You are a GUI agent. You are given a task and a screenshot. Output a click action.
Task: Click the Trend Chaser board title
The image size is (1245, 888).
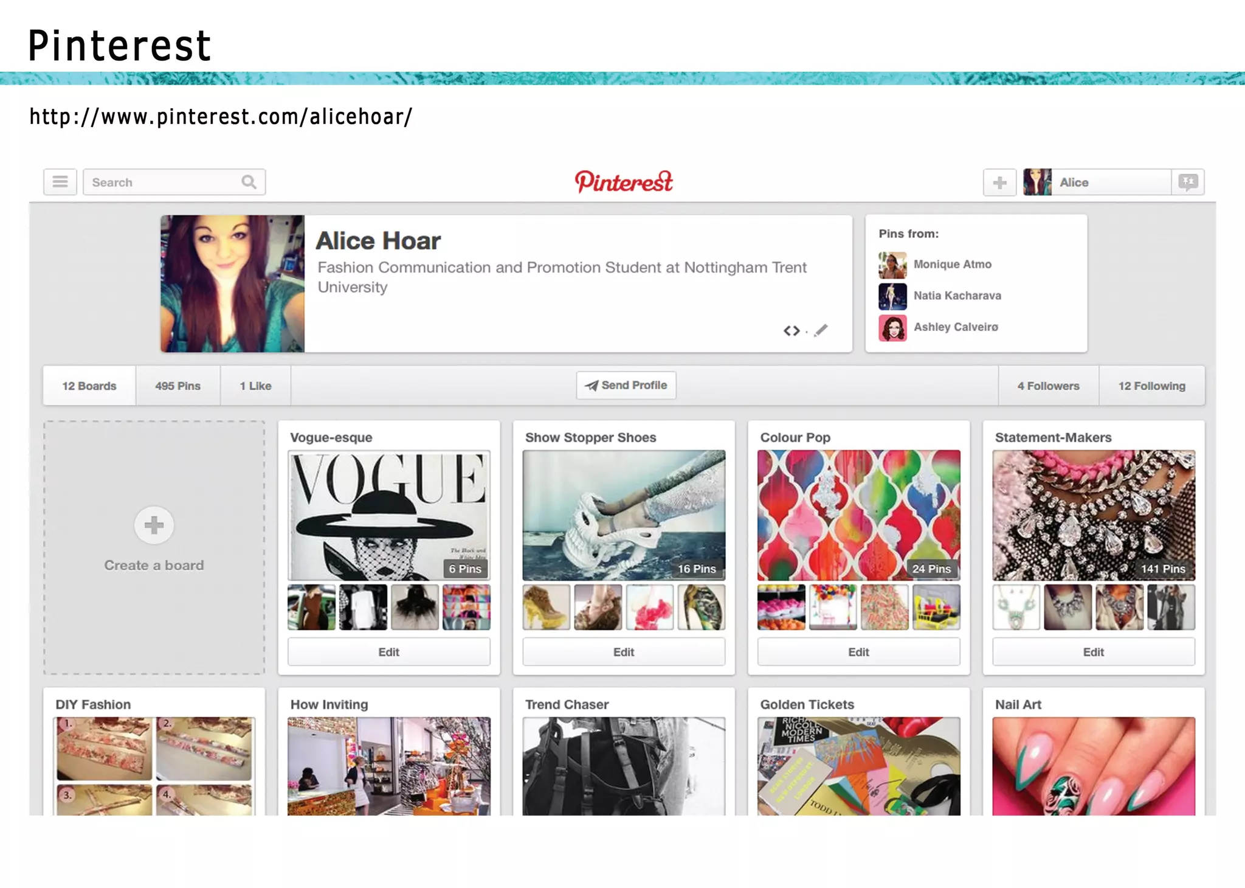[567, 704]
